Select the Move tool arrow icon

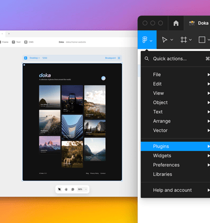(x=165, y=40)
